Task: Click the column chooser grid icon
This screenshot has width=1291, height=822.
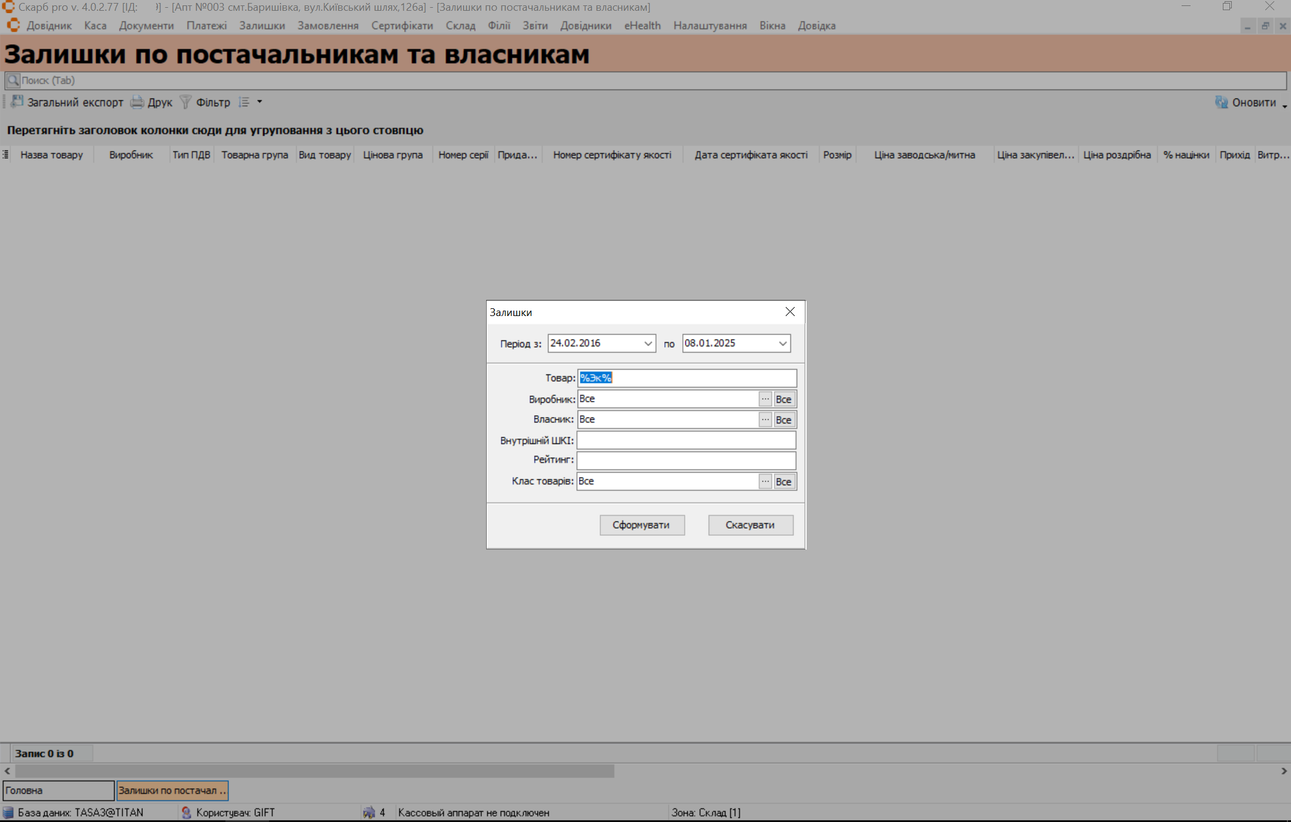Action: coord(5,155)
